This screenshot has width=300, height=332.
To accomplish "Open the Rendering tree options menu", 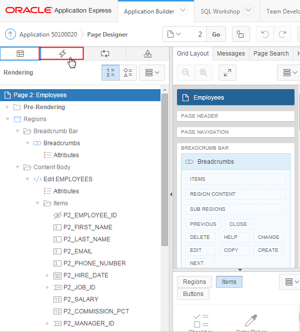I will [x=152, y=73].
